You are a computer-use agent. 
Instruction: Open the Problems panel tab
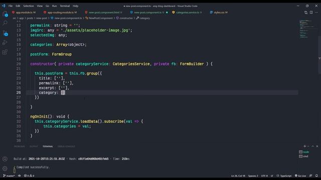point(19,146)
